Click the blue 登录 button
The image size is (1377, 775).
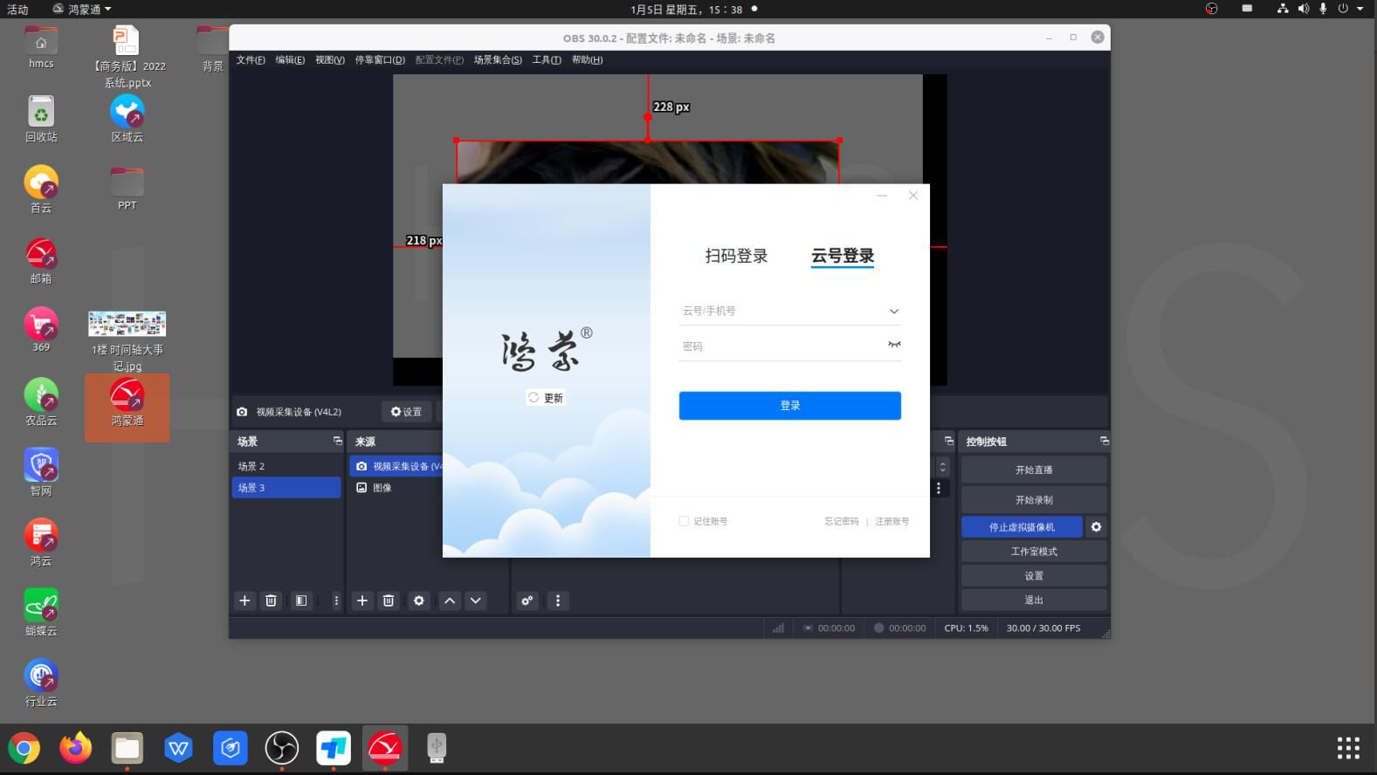coord(789,406)
